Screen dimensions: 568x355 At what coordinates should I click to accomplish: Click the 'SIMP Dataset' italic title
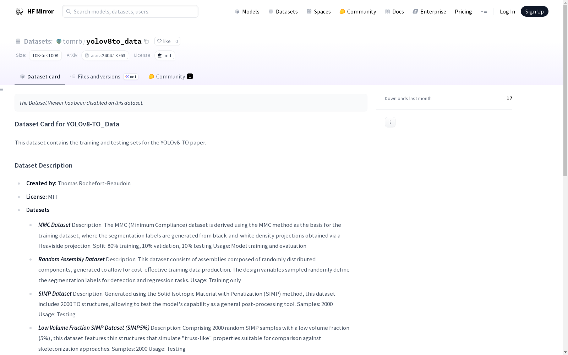[x=55, y=294]
